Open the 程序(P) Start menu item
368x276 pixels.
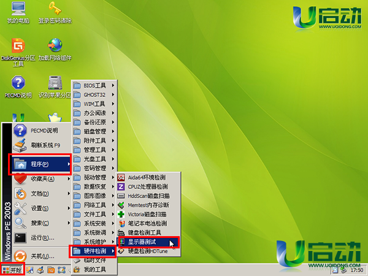pos(41,164)
